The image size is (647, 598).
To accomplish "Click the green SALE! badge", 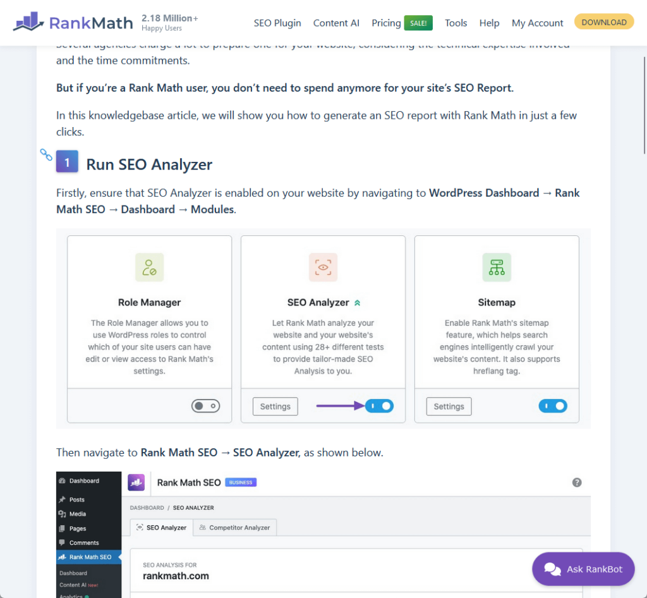I will pyautogui.click(x=418, y=23).
